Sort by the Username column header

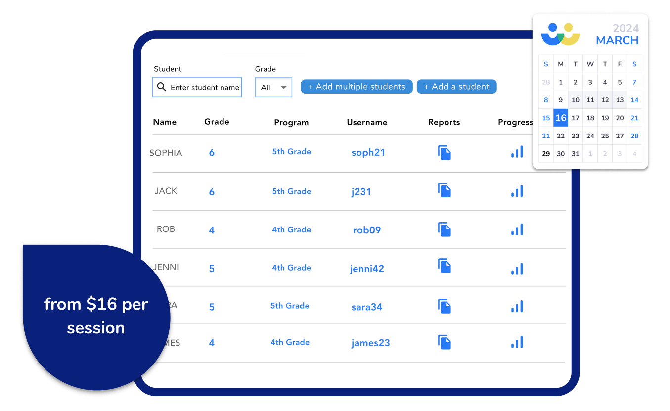pos(367,123)
